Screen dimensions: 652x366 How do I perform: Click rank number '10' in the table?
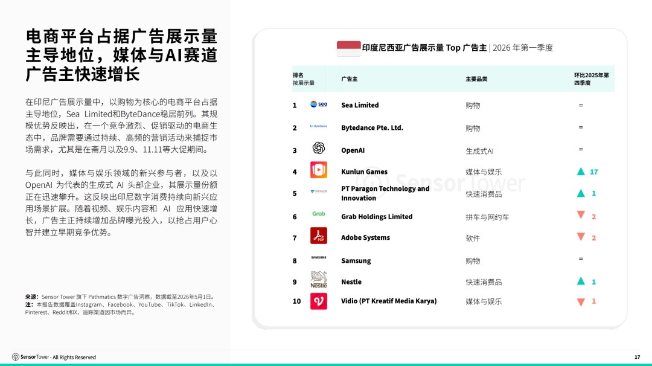(296, 301)
